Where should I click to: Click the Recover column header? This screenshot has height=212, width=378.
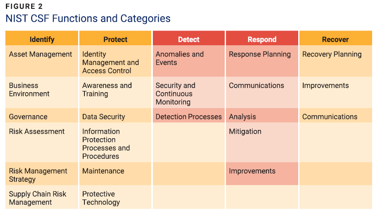coord(335,39)
